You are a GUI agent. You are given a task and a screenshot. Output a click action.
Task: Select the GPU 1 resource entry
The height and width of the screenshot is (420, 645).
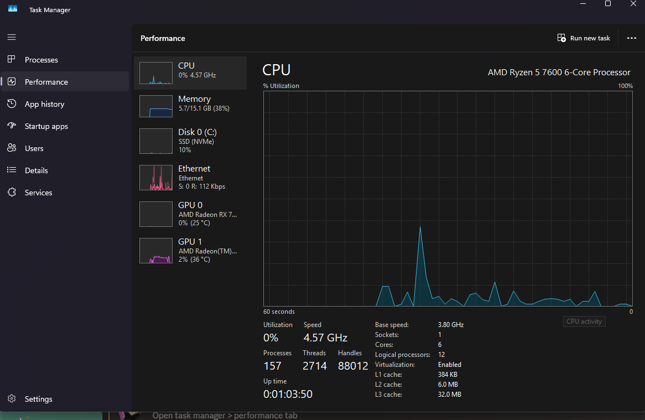190,251
